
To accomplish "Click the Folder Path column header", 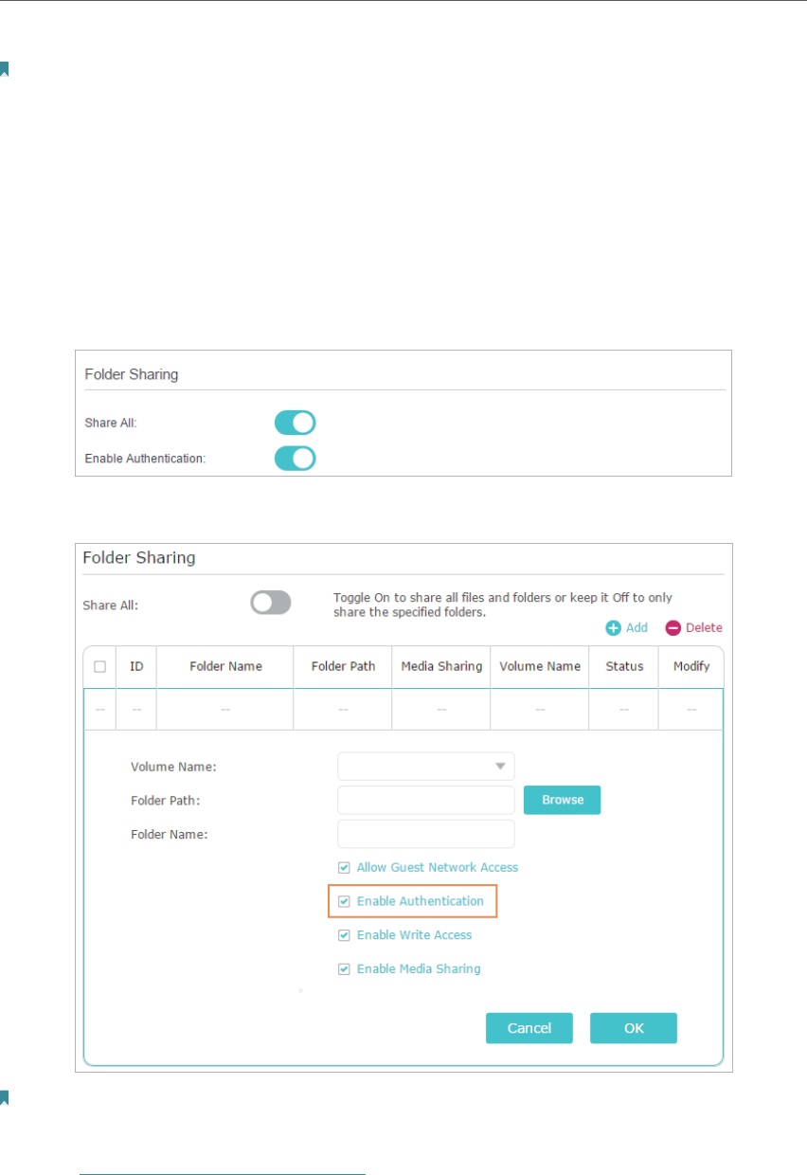I will coord(343,667).
